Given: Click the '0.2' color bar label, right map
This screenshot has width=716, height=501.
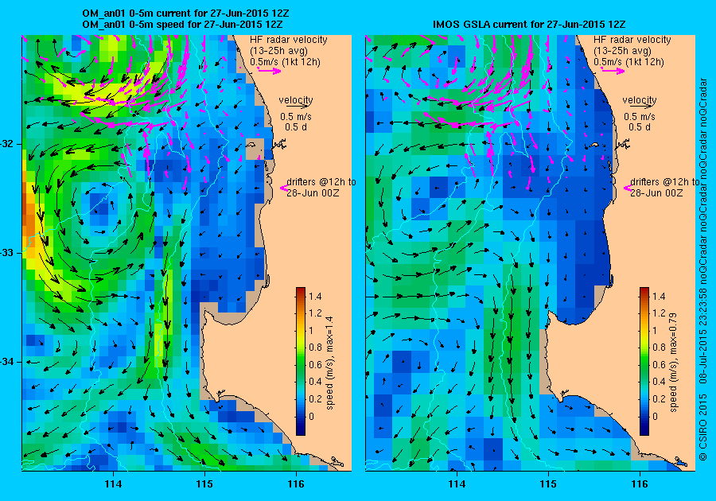Looking at the screenshot, I should pos(659,398).
